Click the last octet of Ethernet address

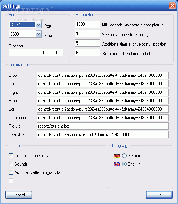pos(55,53)
